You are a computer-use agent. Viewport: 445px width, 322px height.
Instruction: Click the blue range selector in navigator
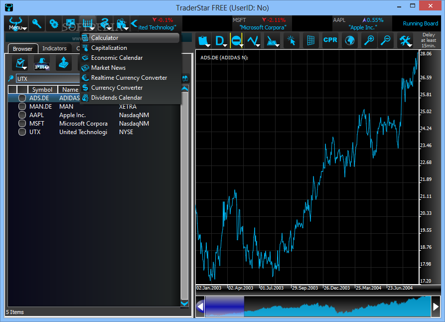(224, 307)
